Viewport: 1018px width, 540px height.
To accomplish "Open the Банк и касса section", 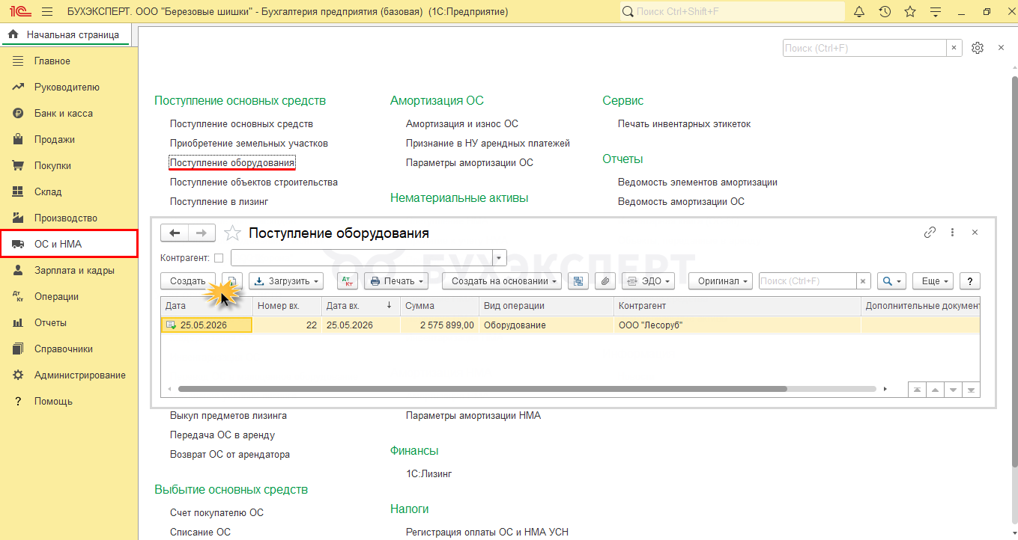I will click(x=69, y=113).
